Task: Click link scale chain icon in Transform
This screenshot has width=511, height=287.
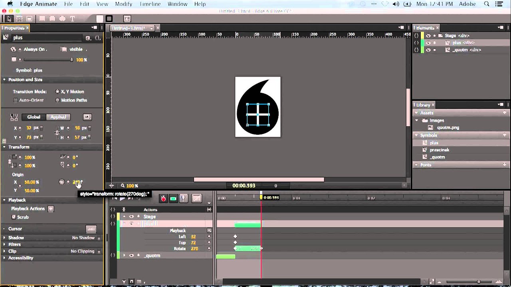Action: [x=10, y=161]
